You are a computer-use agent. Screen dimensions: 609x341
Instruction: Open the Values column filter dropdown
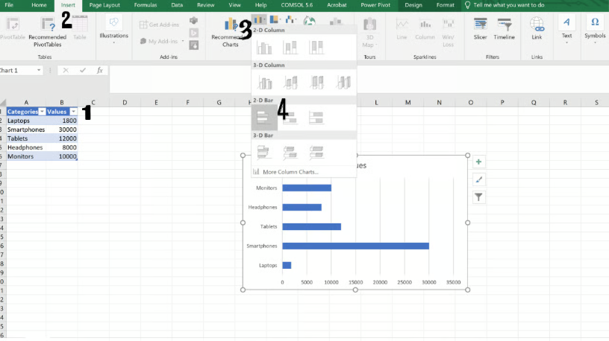tap(73, 111)
